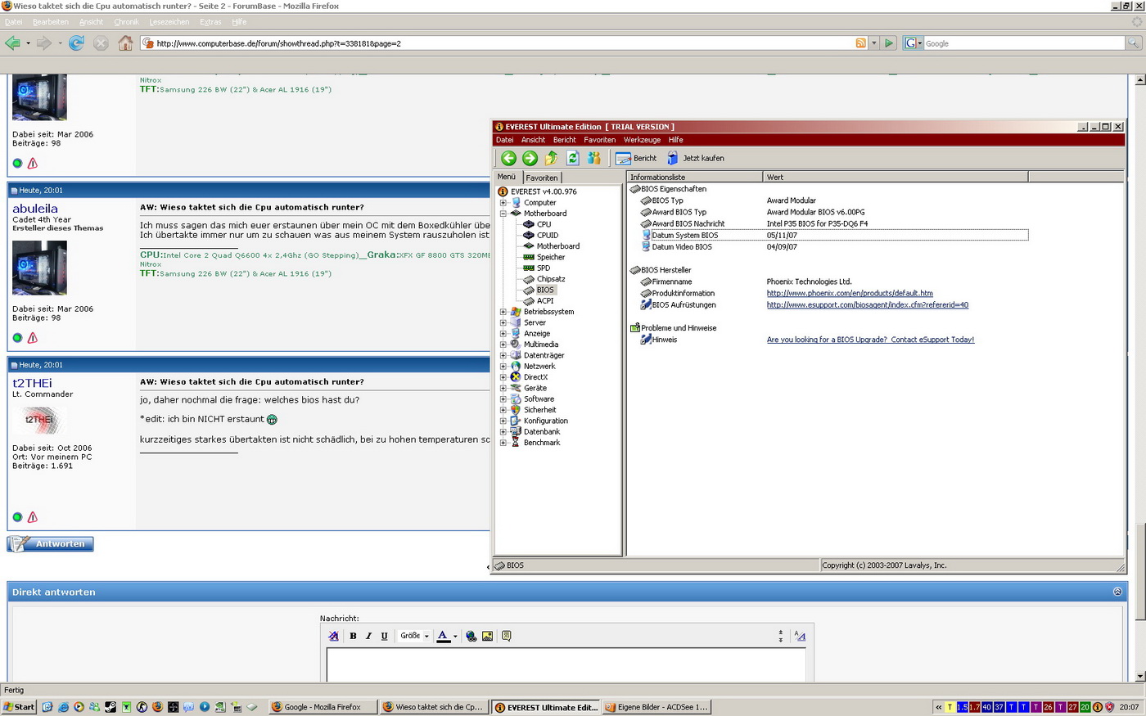Click Firefox back arrow
The width and height of the screenshot is (1146, 716).
(x=12, y=43)
